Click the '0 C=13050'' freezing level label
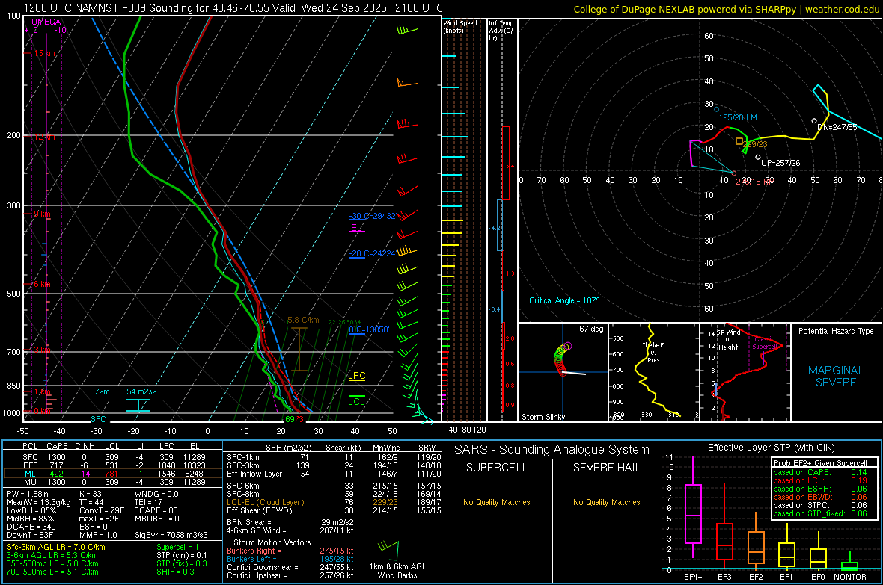The width and height of the screenshot is (883, 585). (x=369, y=329)
